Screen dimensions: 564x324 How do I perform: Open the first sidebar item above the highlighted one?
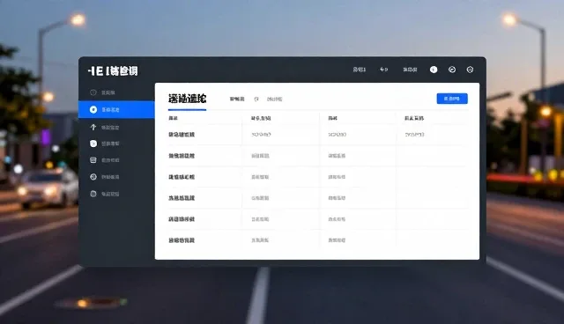coord(102,92)
